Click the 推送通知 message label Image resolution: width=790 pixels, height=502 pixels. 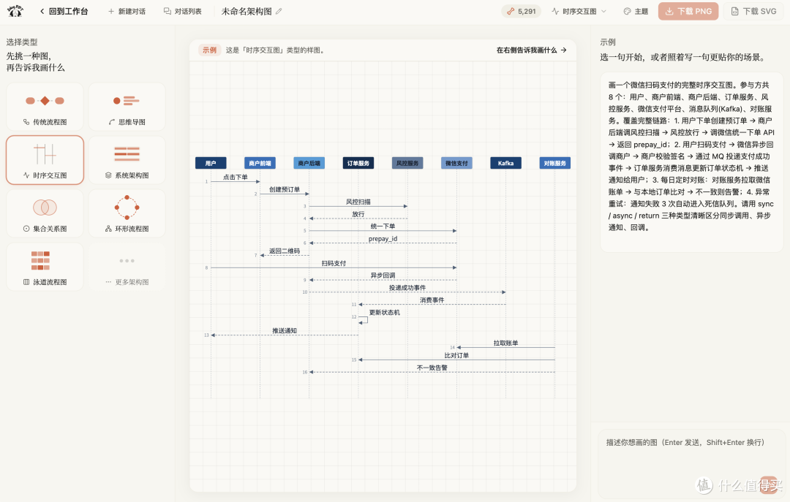coord(284,331)
